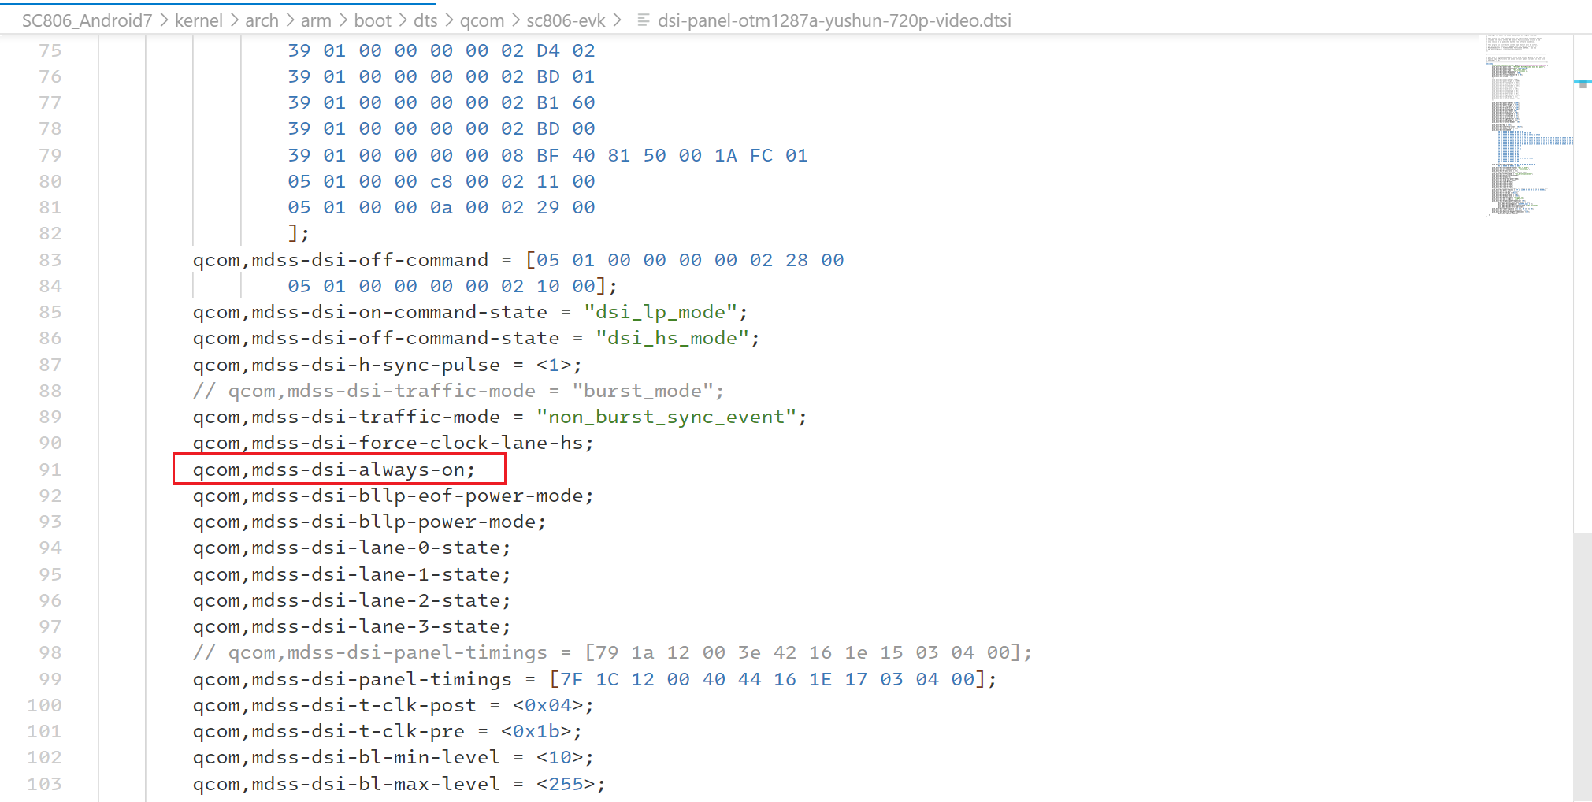The image size is (1592, 802).
Task: Click the bl-min-level value 10
Action: [x=559, y=757]
